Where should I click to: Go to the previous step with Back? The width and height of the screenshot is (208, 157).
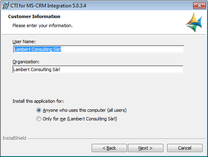109,148
